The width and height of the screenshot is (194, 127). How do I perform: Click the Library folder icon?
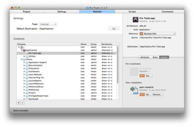[24, 59]
